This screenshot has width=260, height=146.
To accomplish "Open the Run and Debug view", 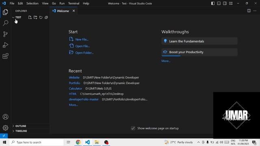I will (x=5, y=45).
